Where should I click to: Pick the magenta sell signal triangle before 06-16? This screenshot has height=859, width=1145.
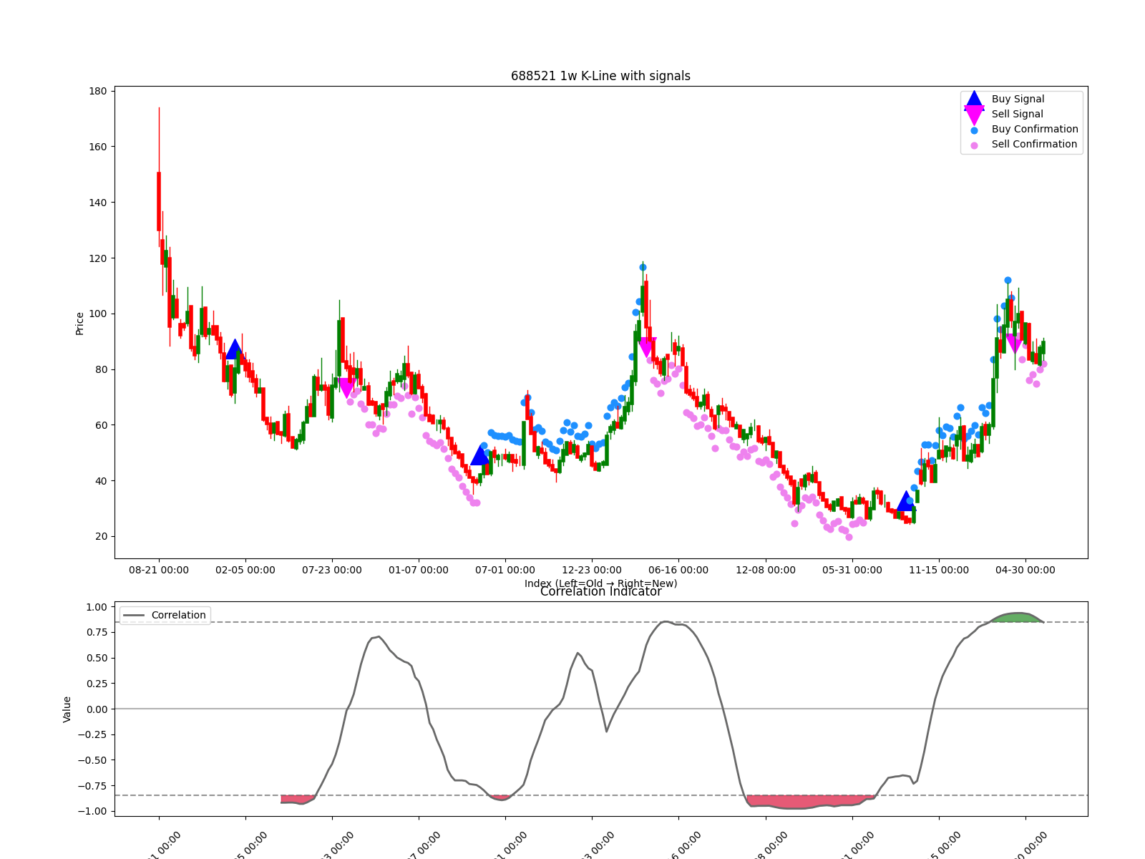(x=646, y=347)
